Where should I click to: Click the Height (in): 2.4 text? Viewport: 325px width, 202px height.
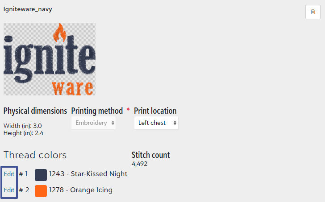point(23,133)
